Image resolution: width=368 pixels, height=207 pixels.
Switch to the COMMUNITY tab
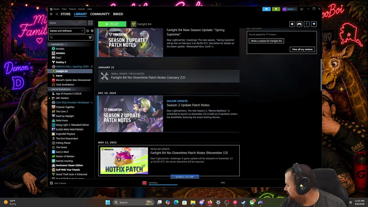pyautogui.click(x=100, y=14)
